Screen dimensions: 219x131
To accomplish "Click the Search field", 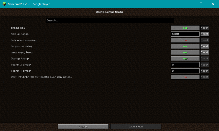I will (x=110, y=20).
